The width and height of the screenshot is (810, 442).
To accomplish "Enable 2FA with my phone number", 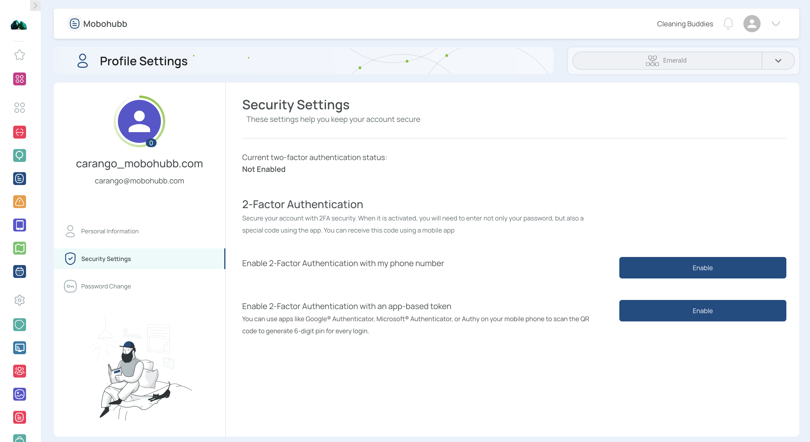I will 703,267.
